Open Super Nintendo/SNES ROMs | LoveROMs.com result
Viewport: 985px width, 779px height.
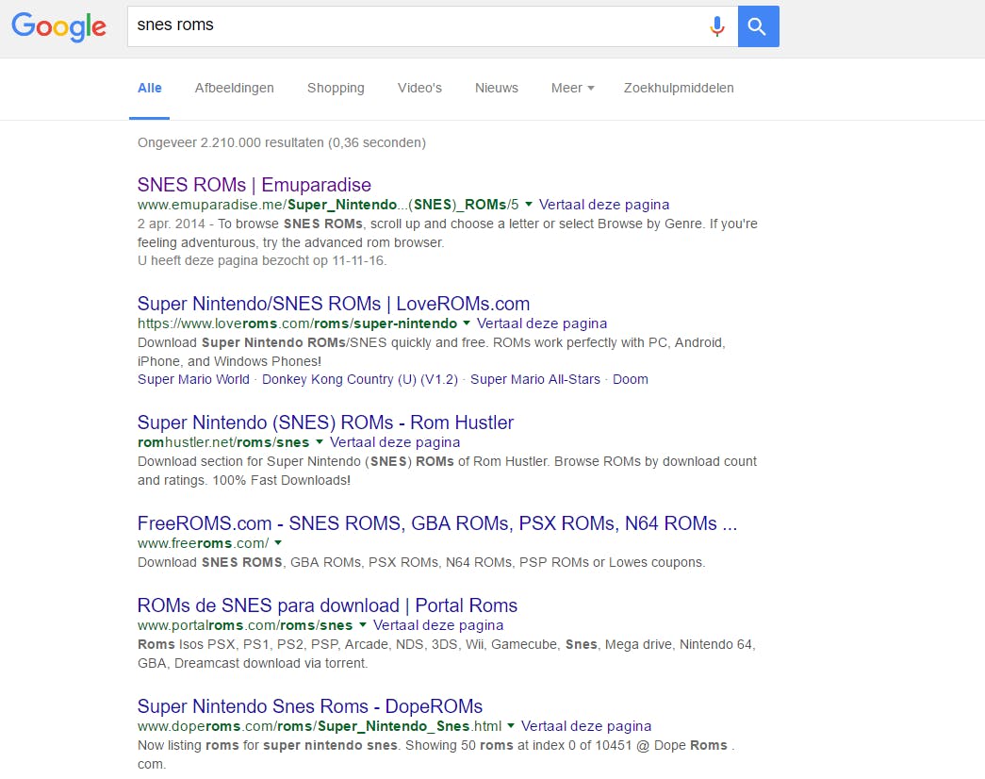pyautogui.click(x=334, y=304)
